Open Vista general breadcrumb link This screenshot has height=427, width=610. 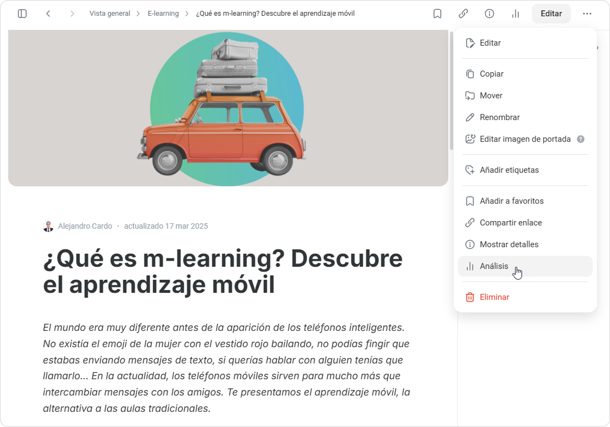point(110,14)
